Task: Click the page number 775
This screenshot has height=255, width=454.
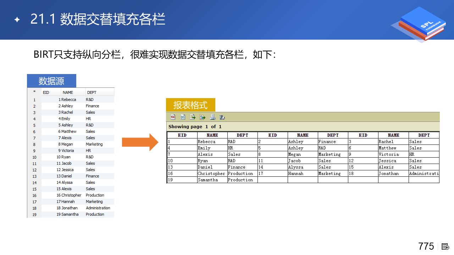Action: click(426, 246)
